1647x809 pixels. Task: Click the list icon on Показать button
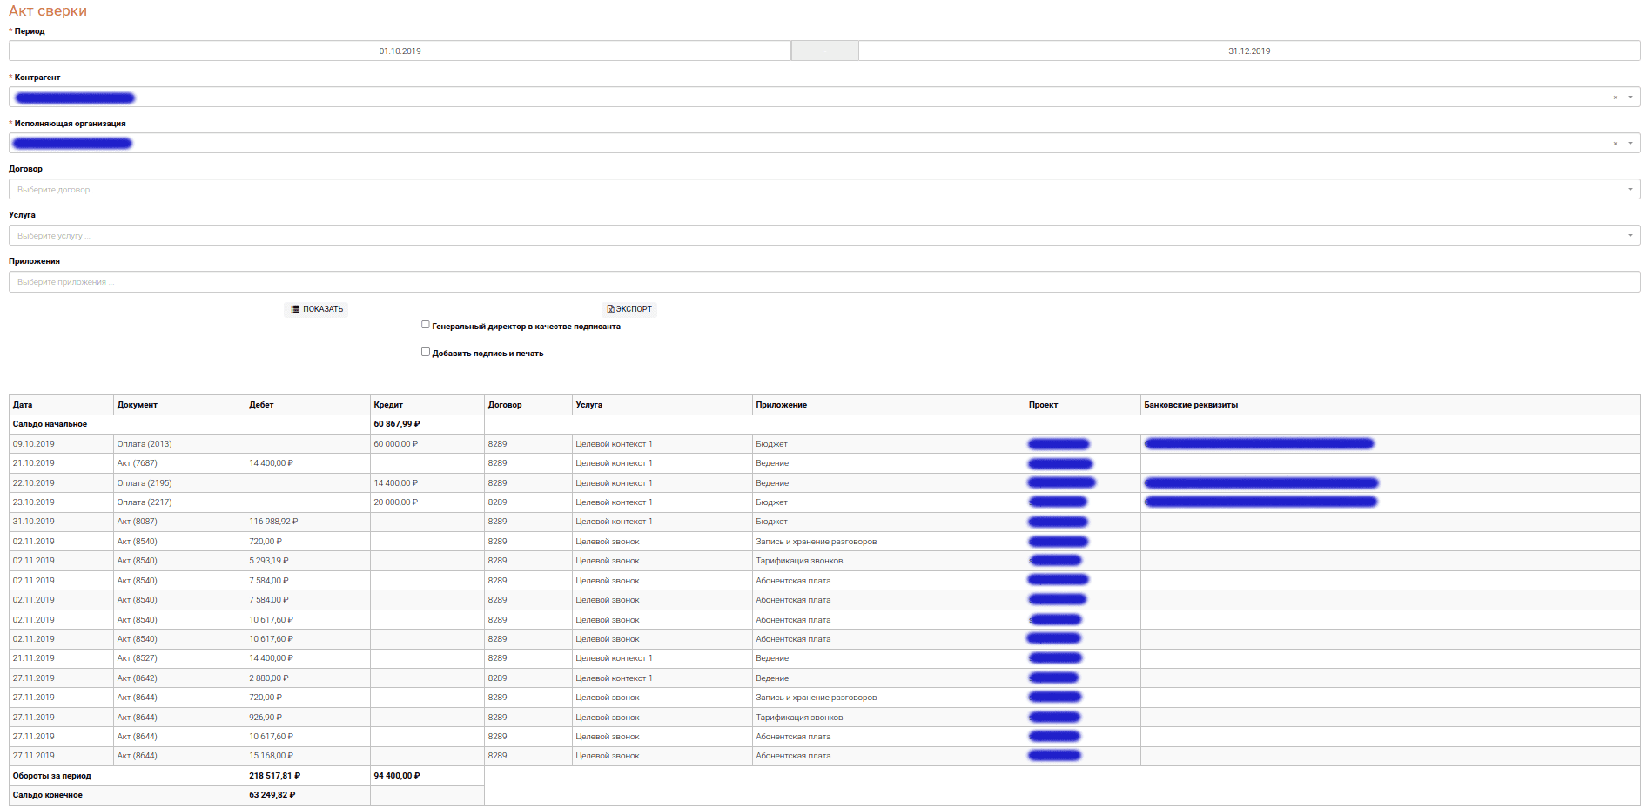pos(295,309)
